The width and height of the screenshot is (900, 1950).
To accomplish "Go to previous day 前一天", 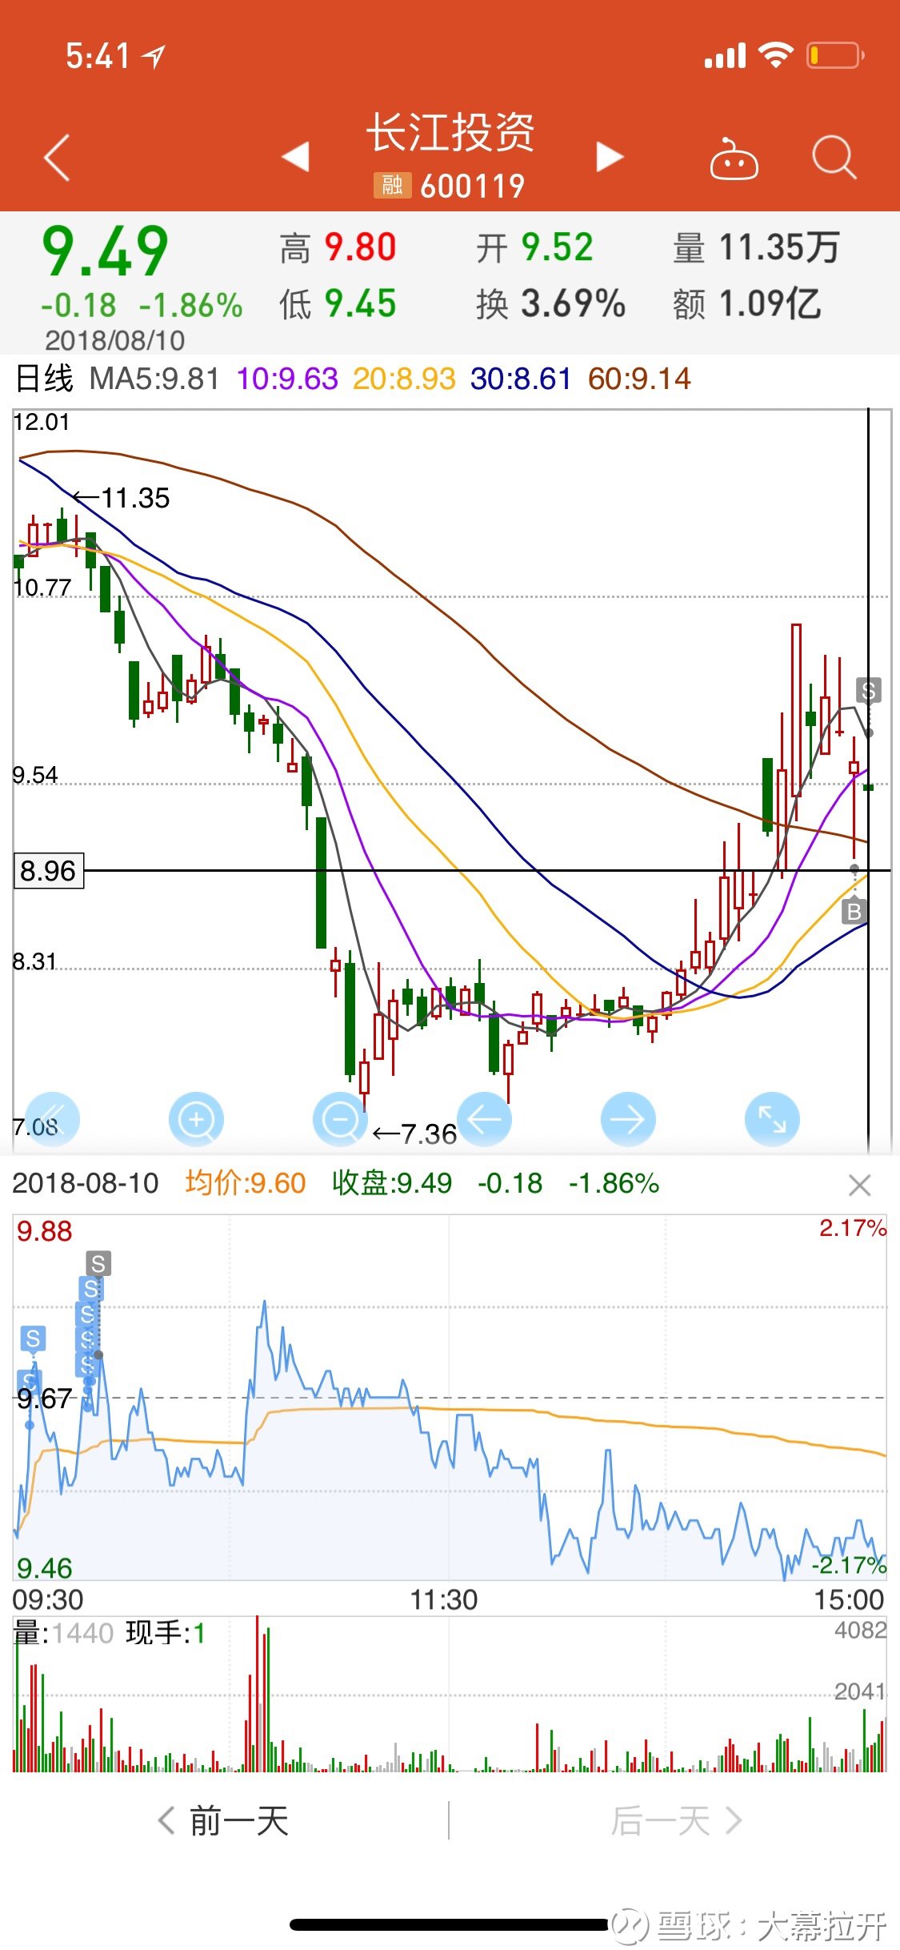I will click(223, 1821).
